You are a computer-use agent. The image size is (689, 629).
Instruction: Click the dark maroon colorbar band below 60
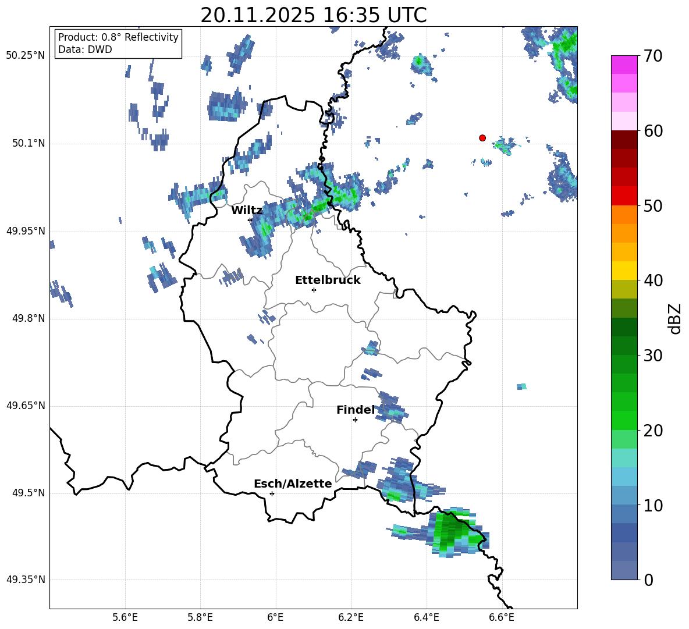[x=624, y=140]
